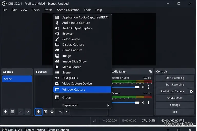Screen dimensions: 197x131
Task: Open Mic/Aux three-dot options menu
Action: (x=149, y=103)
